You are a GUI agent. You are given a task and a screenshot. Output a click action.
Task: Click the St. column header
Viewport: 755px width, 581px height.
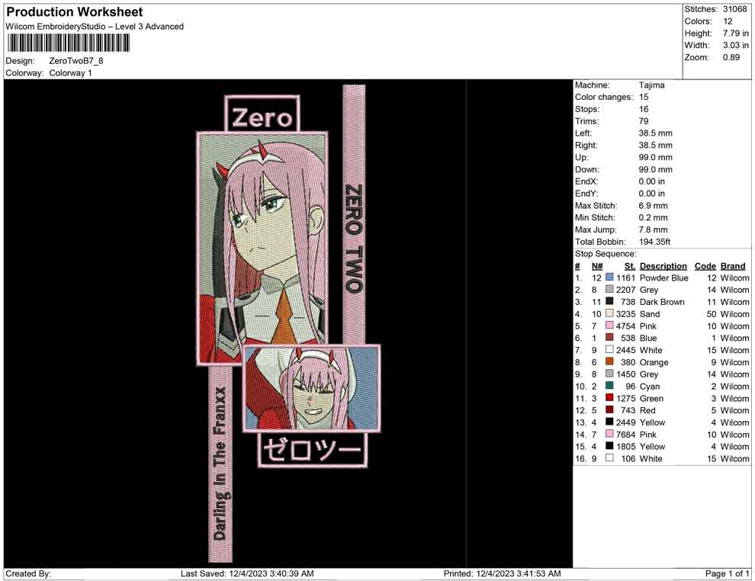tap(630, 266)
